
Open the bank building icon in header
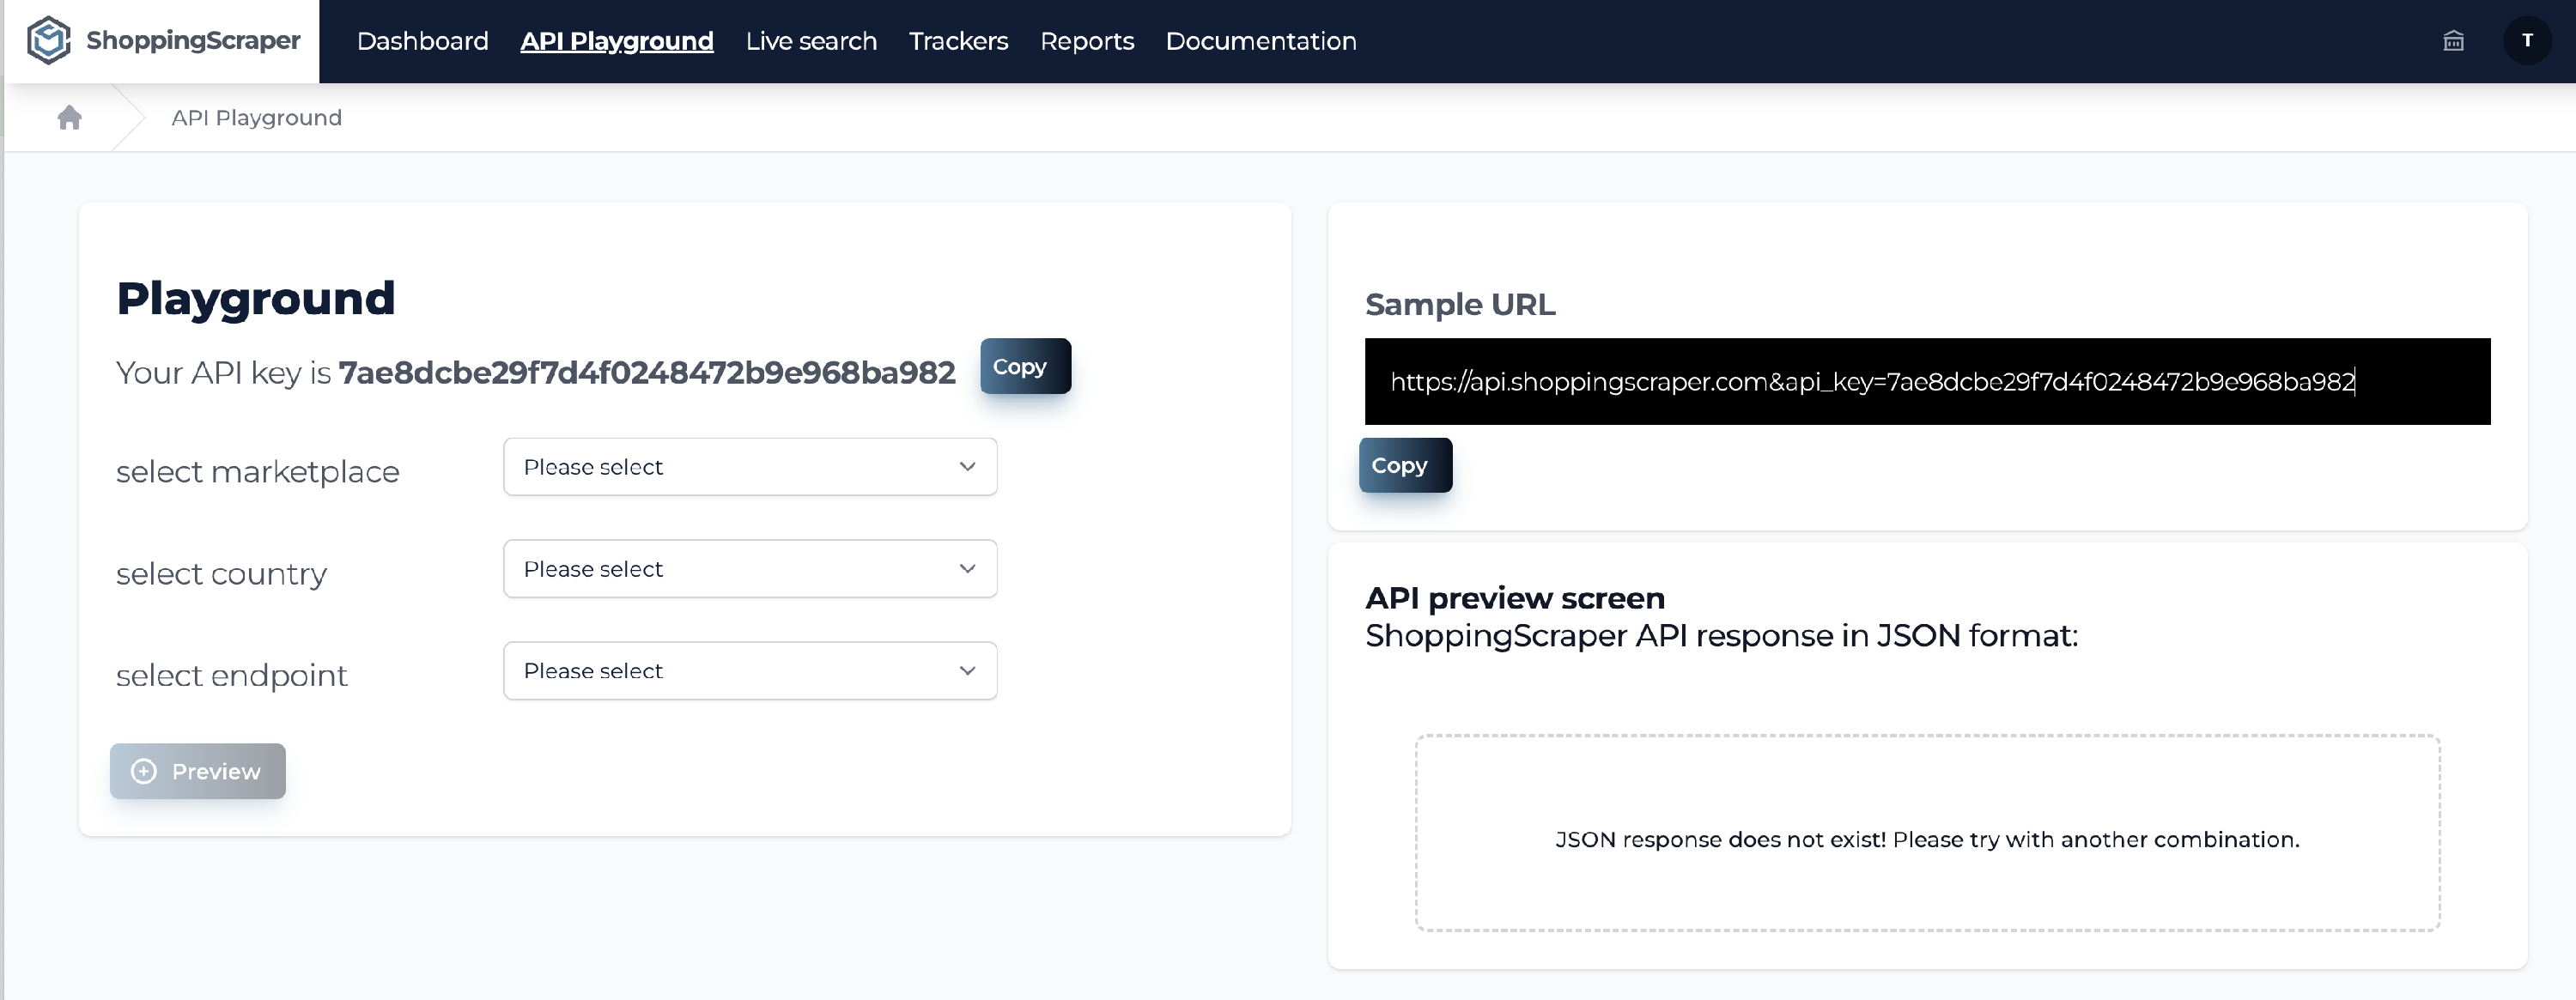pos(2453,41)
